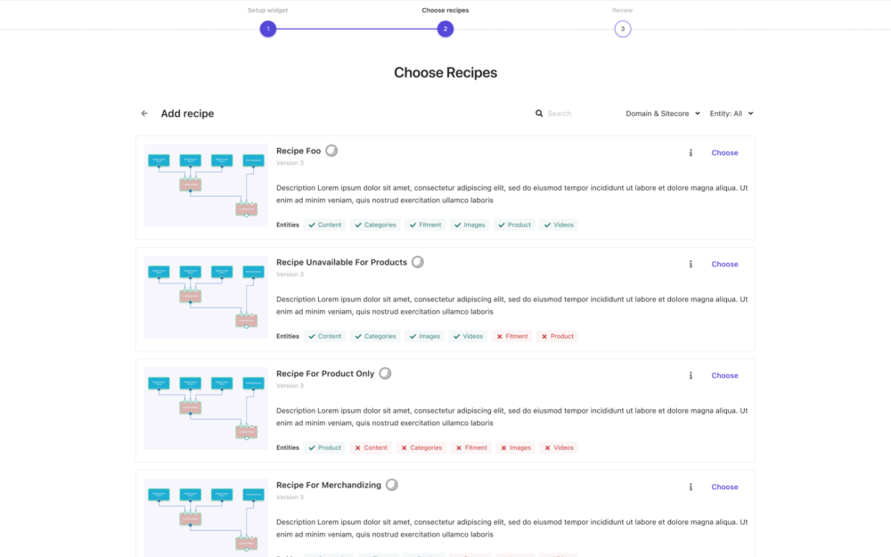
Task: Expand the Domain & Sitecore dropdown
Action: 662,114
